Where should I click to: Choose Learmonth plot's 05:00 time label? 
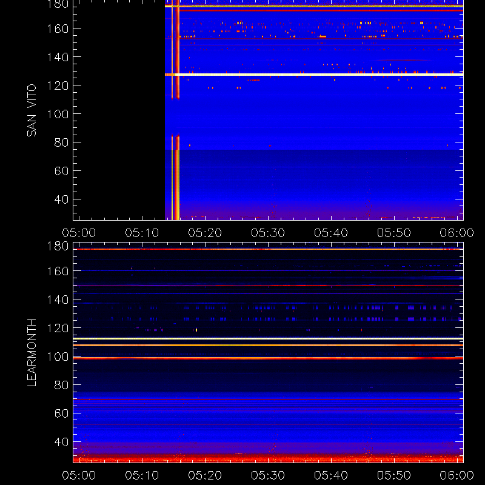[x=79, y=475]
